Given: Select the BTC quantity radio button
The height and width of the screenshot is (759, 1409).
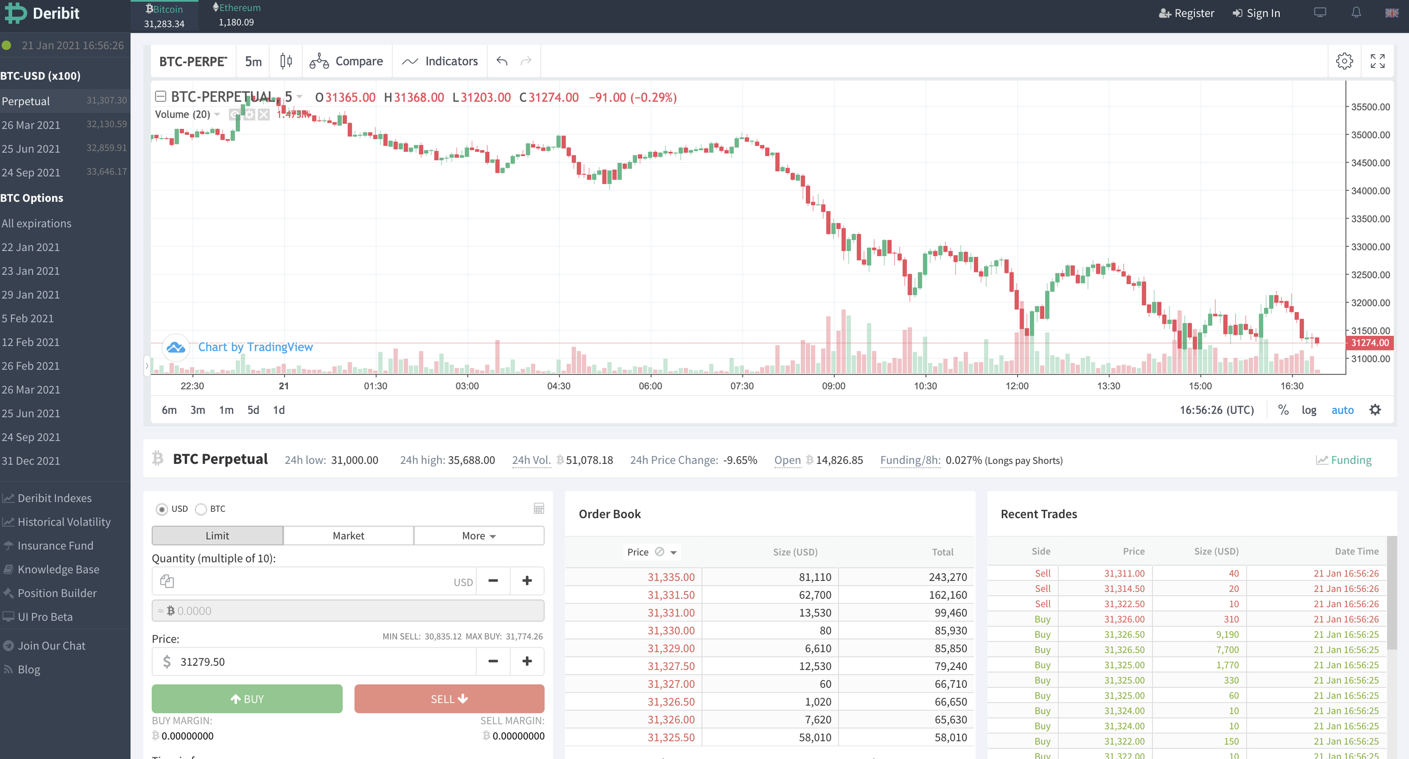Looking at the screenshot, I should click(201, 509).
